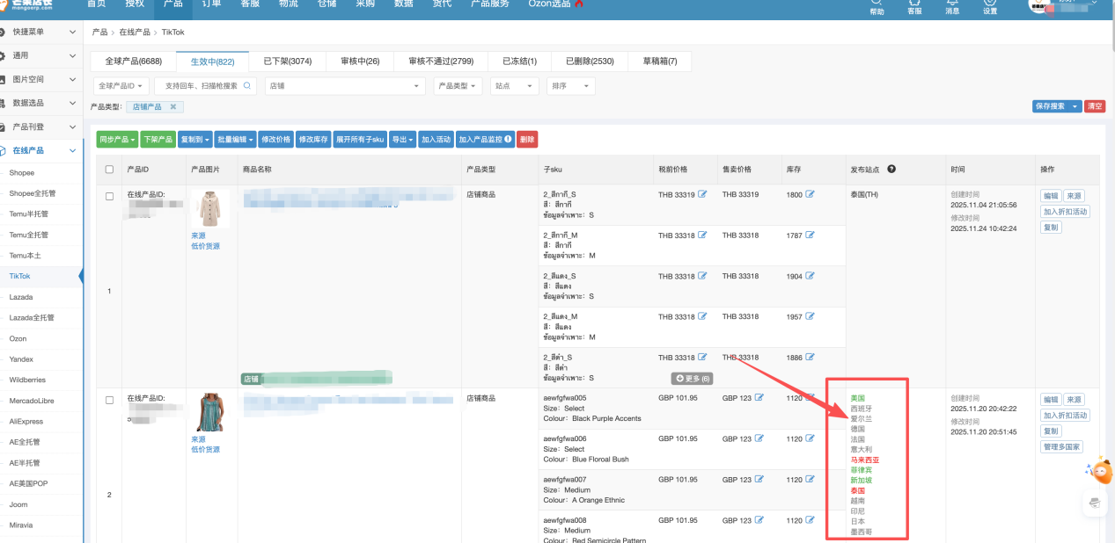Edit the GBP 123 sale price pencil icon
Viewport: 1115px width, 543px height.
click(759, 398)
